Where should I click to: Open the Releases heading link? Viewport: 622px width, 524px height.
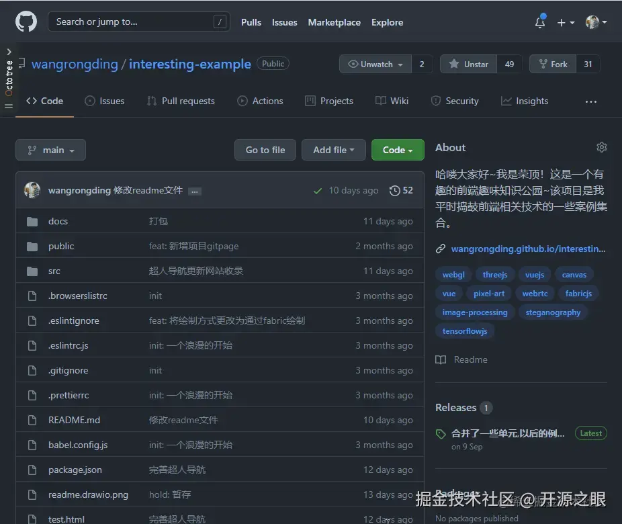coord(456,408)
